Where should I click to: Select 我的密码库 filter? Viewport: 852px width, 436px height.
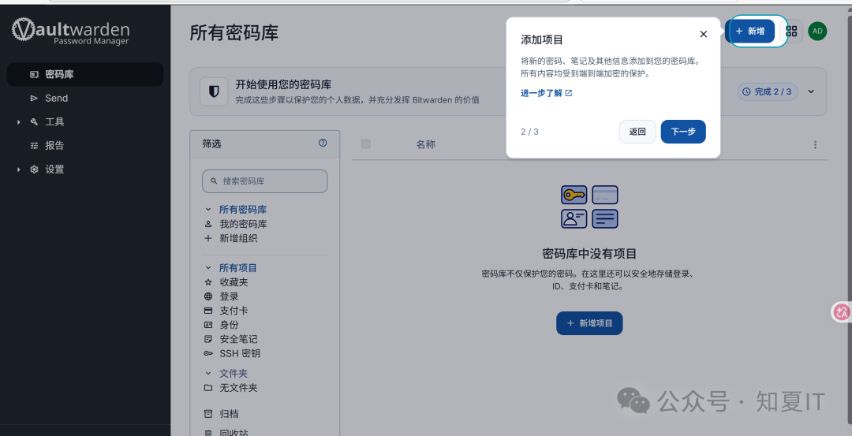tap(243, 224)
